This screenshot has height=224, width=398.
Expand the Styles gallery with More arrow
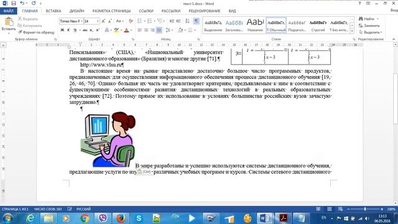(352, 30)
